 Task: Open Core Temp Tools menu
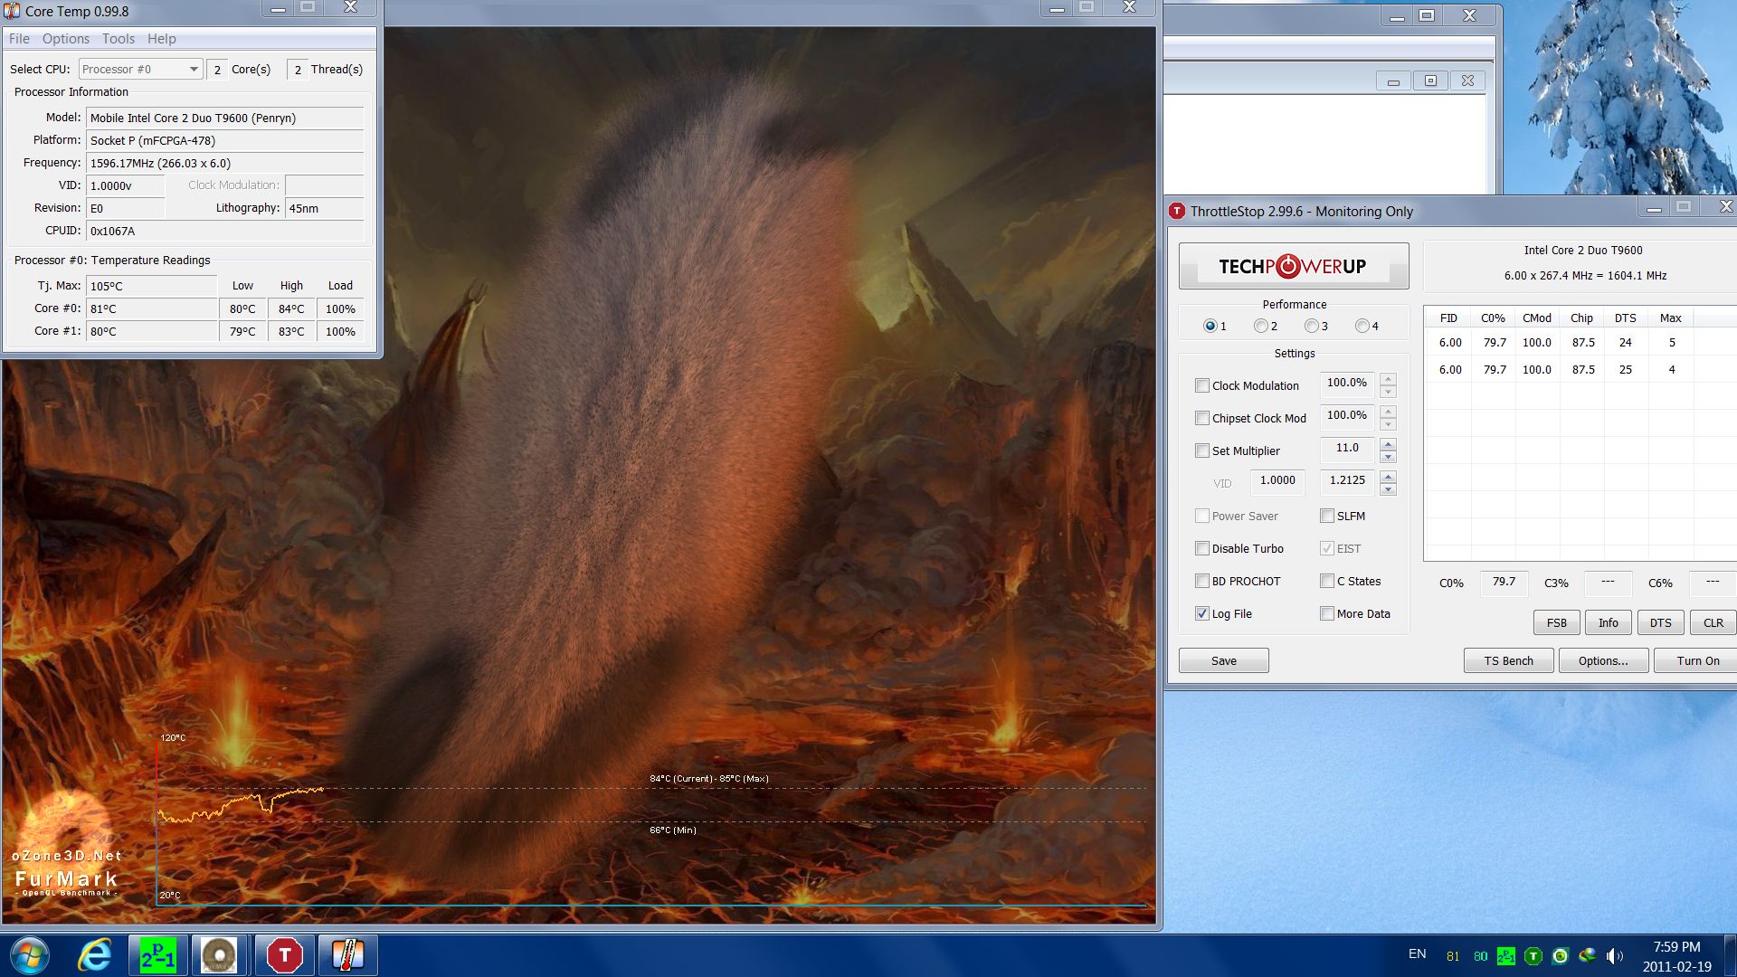pos(118,39)
